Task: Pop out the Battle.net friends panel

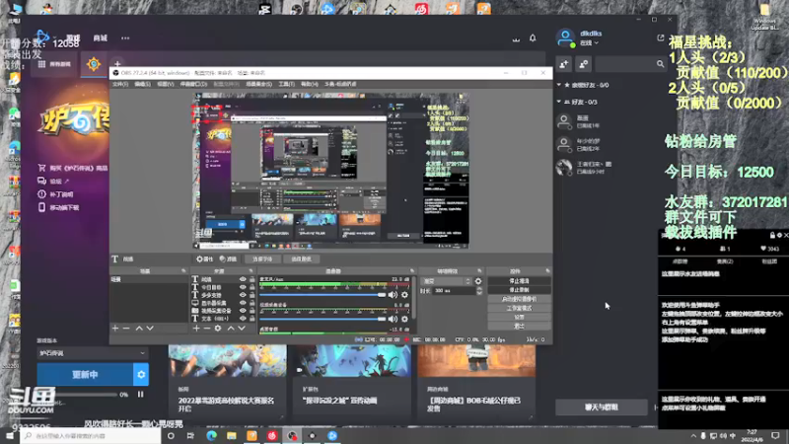Action: (660, 37)
